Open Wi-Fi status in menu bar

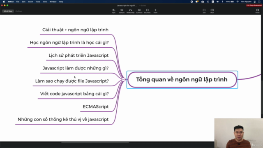(238, 2)
